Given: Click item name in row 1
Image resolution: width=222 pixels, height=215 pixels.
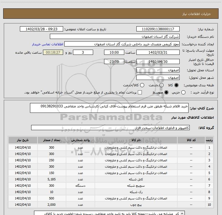Looking at the screenshot, I should (136, 147).
